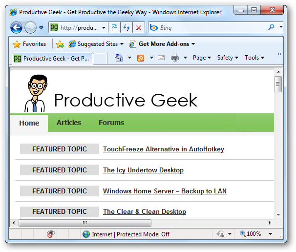This screenshot has height=252, width=296.
Task: Click the magnifier search icon
Action: [271, 27]
